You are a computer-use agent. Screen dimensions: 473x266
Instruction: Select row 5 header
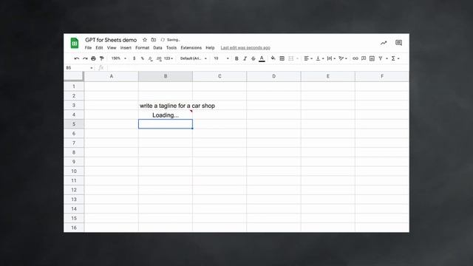click(74, 124)
